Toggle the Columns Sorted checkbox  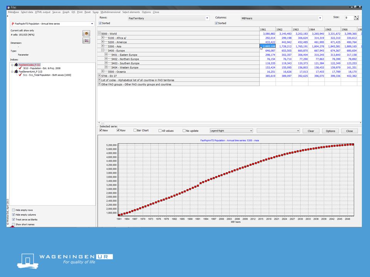tap(216, 23)
